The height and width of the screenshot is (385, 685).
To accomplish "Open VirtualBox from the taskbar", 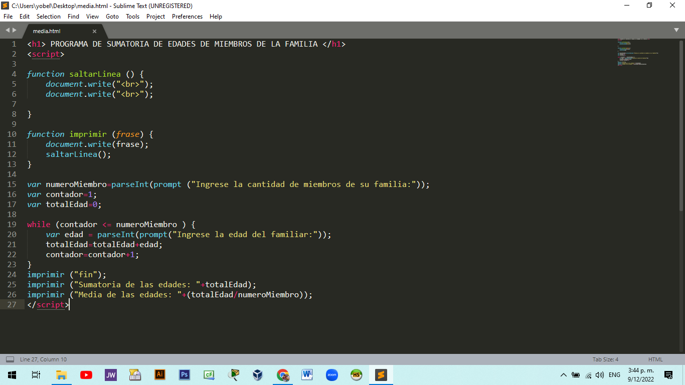I will pyautogui.click(x=258, y=374).
